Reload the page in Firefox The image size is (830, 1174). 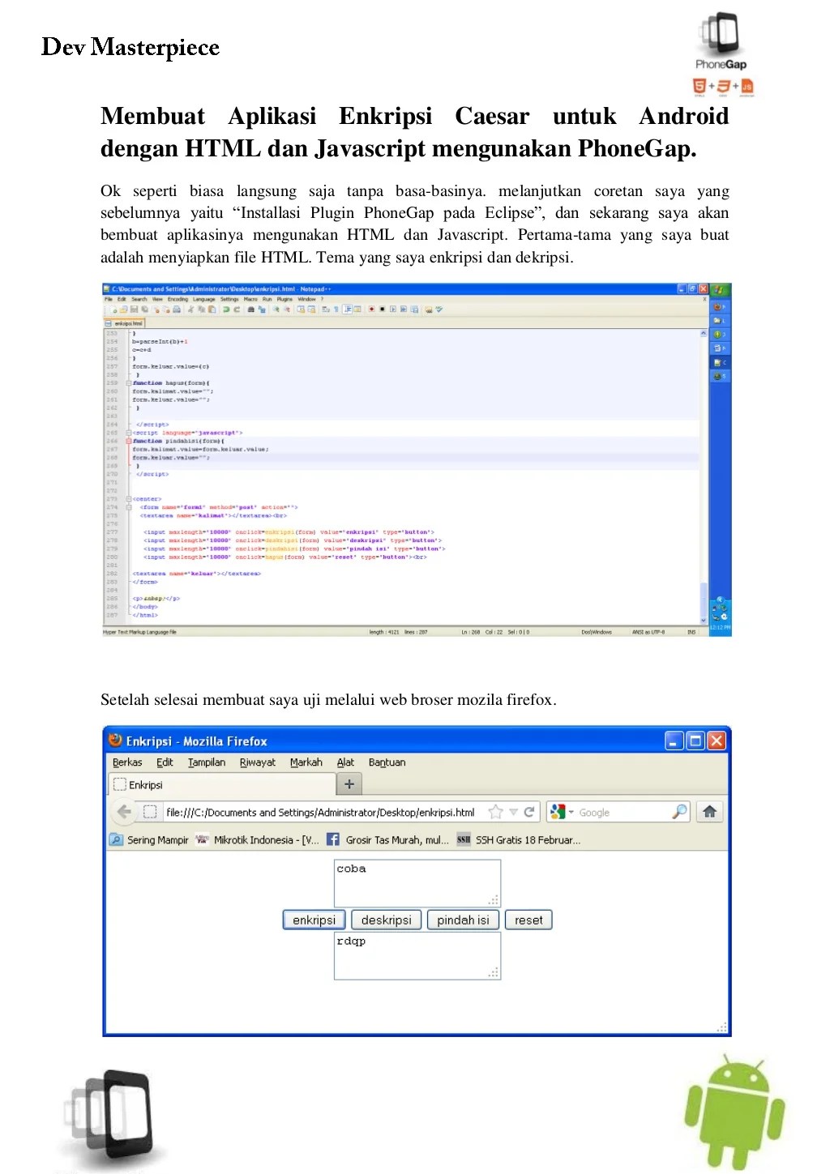point(529,812)
